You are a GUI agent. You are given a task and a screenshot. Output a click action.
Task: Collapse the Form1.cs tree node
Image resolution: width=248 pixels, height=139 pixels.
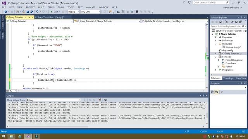(x=215, y=57)
